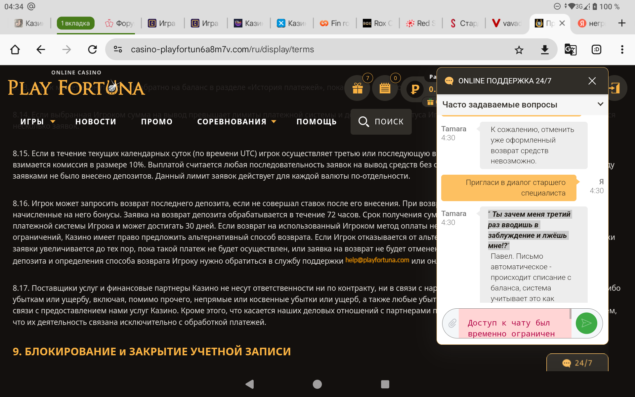
Task: Click the gift box bonuses icon
Action: click(x=357, y=88)
